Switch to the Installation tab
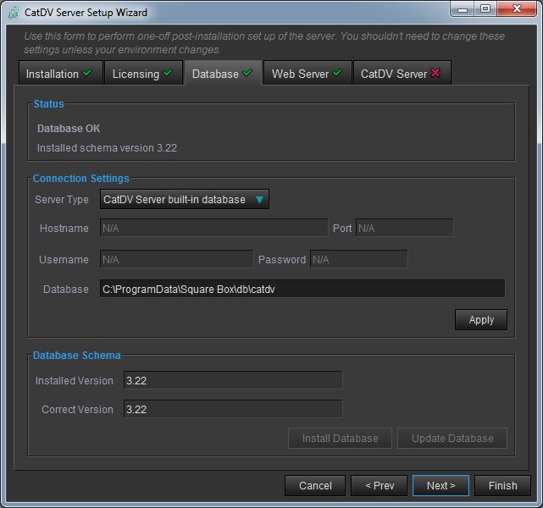Viewport: 543px width, 508px height. (61, 73)
